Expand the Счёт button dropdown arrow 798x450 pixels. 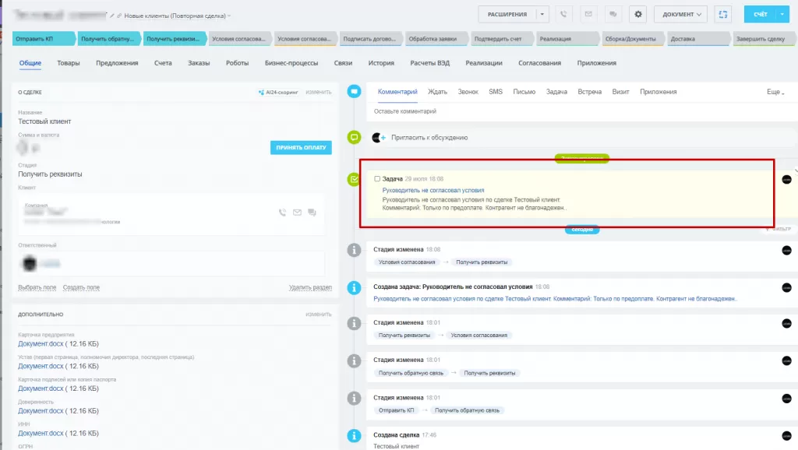[782, 14]
